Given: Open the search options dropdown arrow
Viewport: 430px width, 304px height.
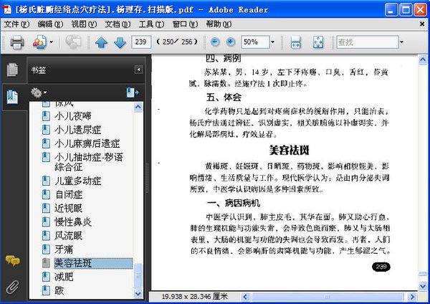Looking at the screenshot, I should (x=401, y=42).
